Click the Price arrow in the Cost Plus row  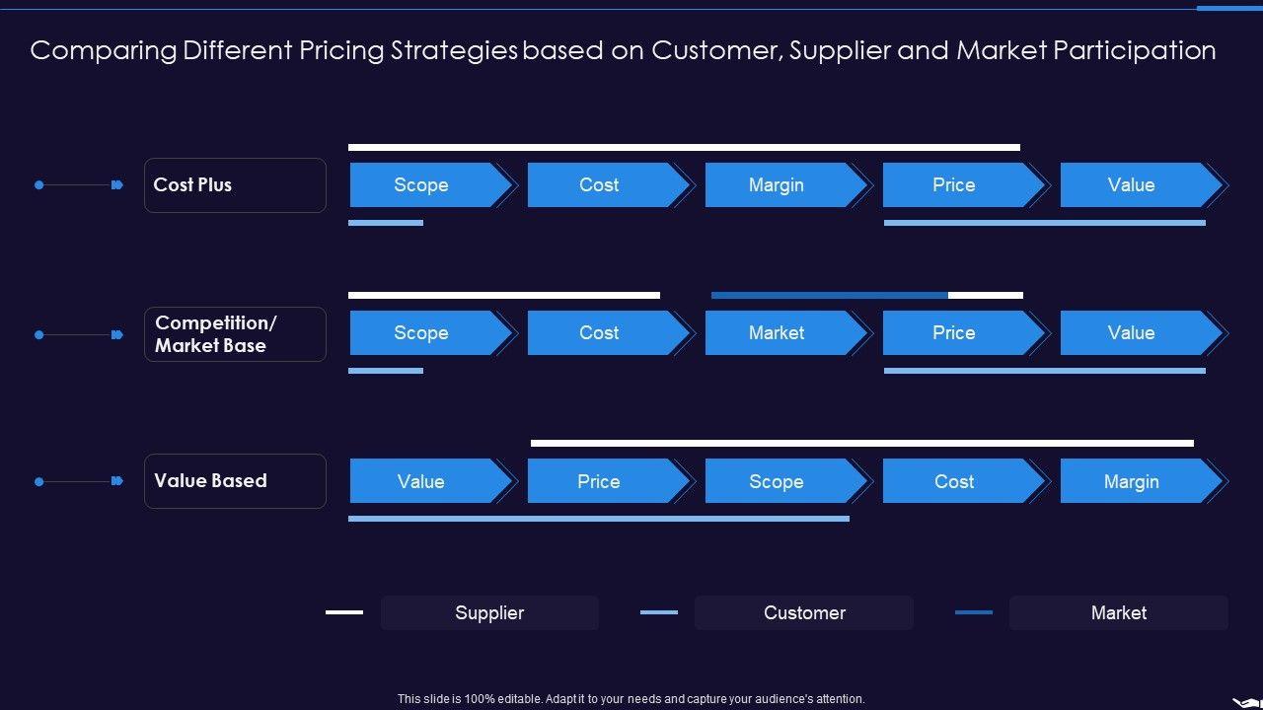click(x=954, y=185)
